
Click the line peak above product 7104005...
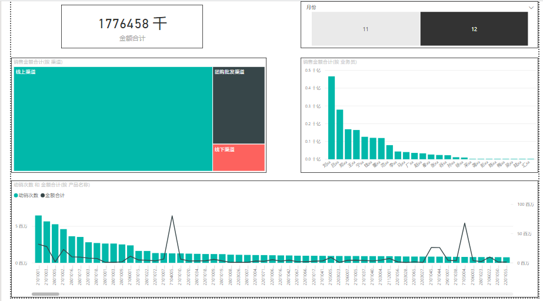pyautogui.click(x=172, y=216)
